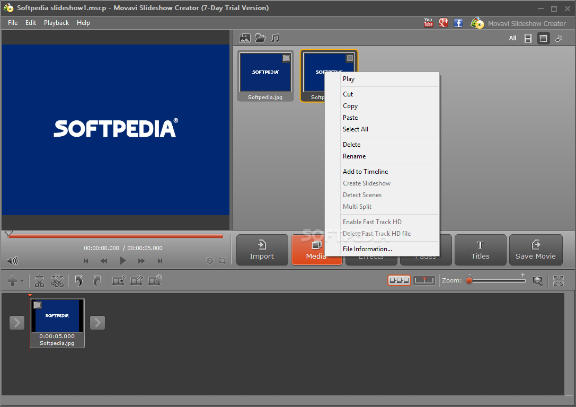Image resolution: width=576 pixels, height=407 pixels.
Task: Fast forward the preview playback
Action: [x=141, y=261]
